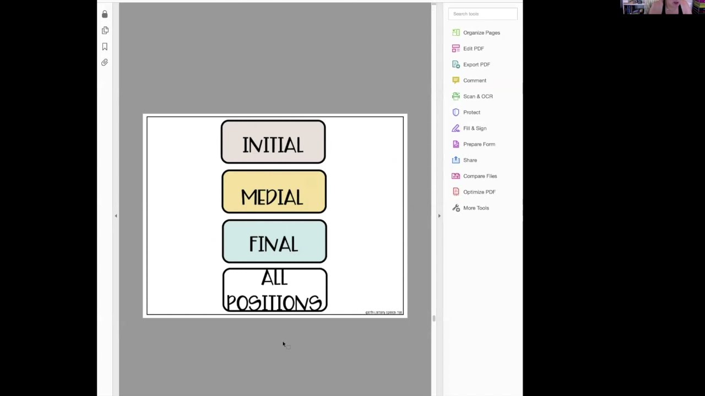The width and height of the screenshot is (705, 396).
Task: Open Organize Pages label
Action: coord(481,32)
